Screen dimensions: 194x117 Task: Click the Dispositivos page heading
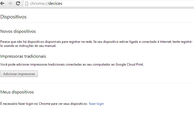14,17
